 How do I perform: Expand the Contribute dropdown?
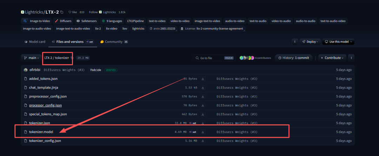[332, 58]
